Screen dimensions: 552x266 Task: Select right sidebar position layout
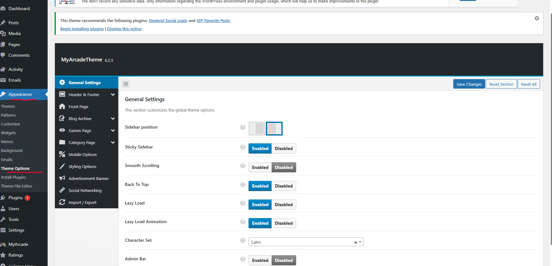274,129
